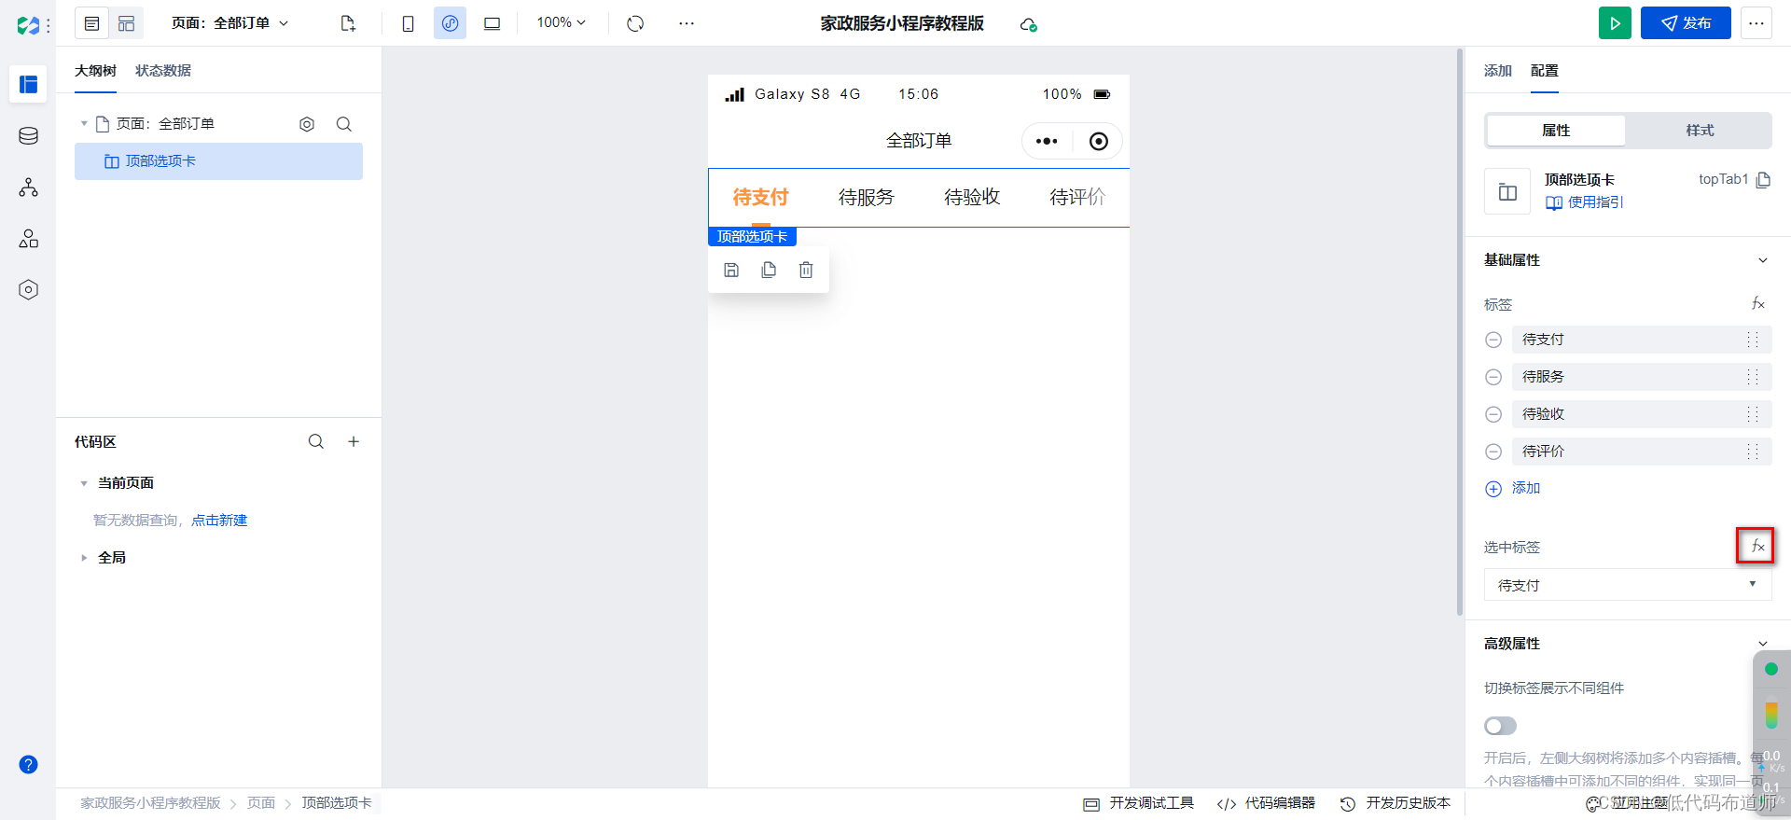The height and width of the screenshot is (820, 1791).
Task: Click 添加 to add a label
Action: pyautogui.click(x=1513, y=489)
